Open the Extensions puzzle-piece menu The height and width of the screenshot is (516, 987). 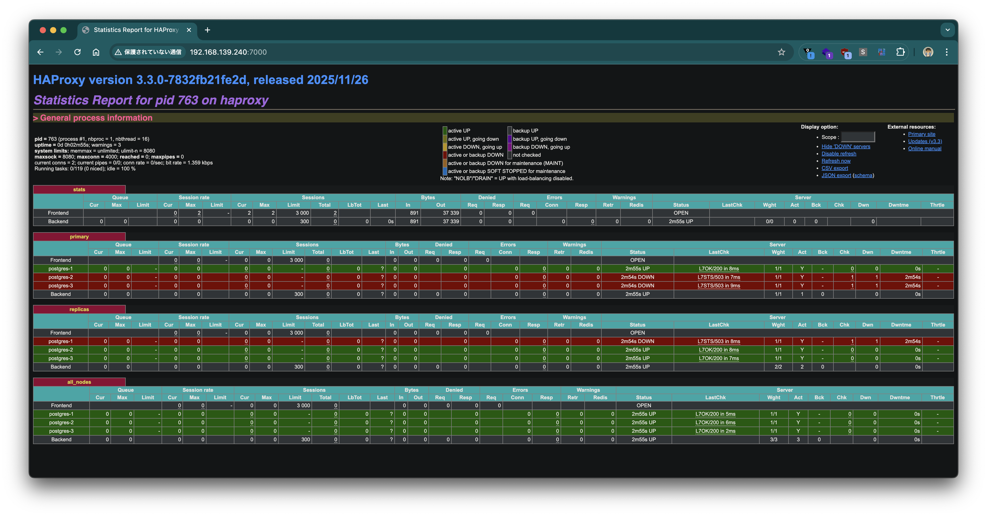click(900, 52)
